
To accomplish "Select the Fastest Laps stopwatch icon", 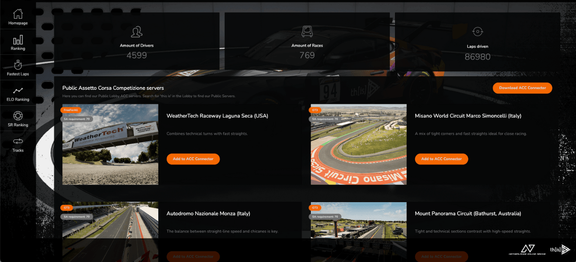I will [x=18, y=65].
